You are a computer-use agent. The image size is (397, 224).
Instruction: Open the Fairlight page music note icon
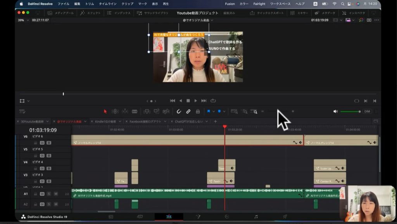pyautogui.click(x=256, y=217)
